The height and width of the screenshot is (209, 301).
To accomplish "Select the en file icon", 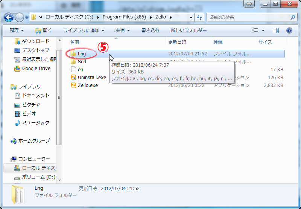I will [73, 70].
